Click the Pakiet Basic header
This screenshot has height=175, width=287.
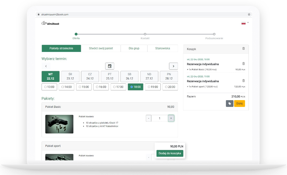point(110,107)
